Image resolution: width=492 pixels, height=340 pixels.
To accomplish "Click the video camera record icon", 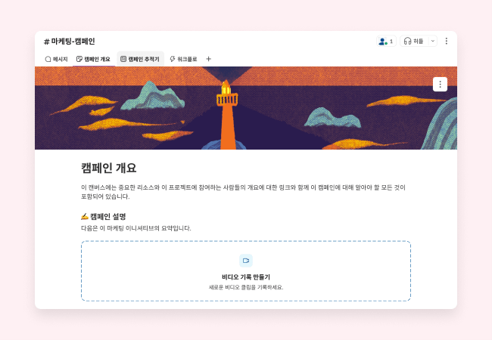I will pos(246,261).
